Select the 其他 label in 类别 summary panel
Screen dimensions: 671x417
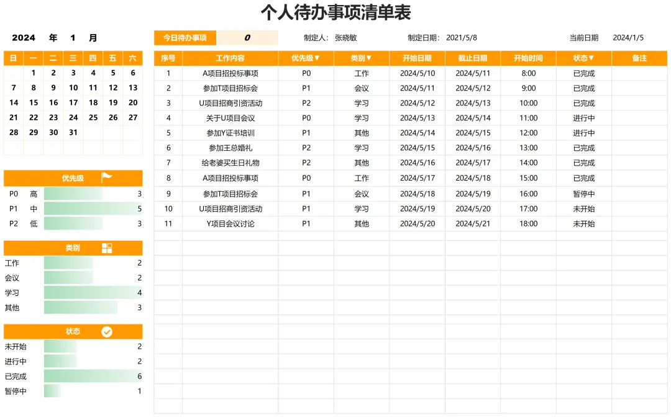[x=12, y=308]
